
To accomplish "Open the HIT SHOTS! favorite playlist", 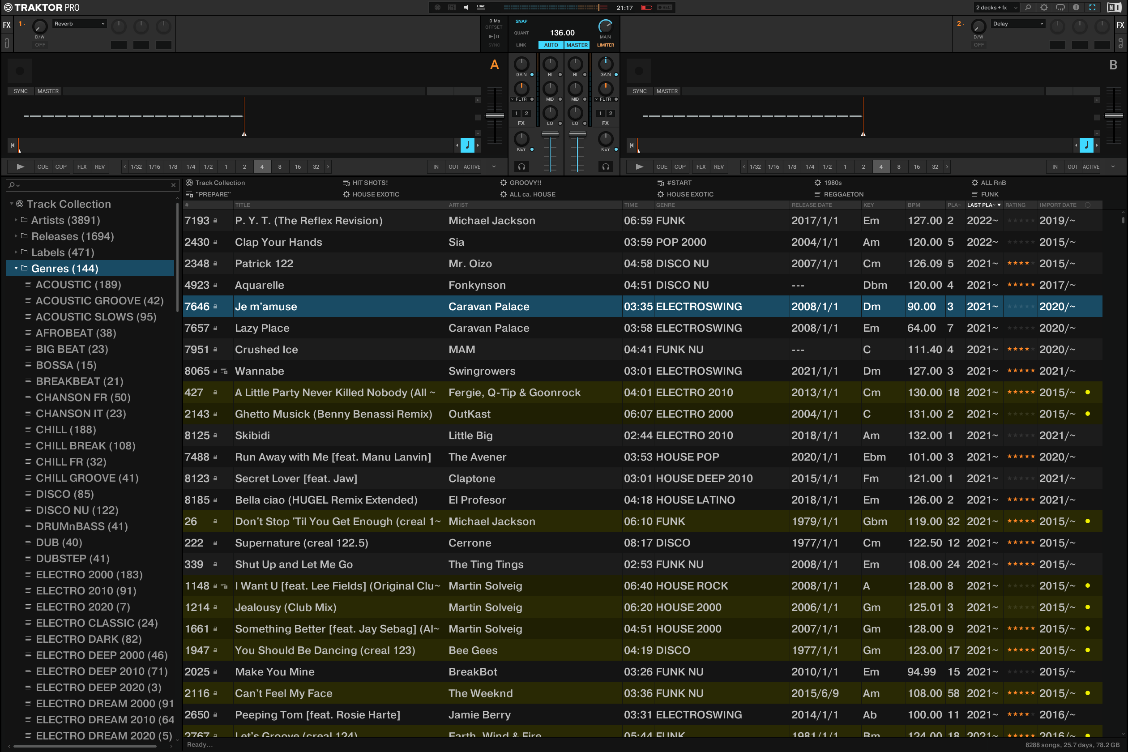I will [x=369, y=183].
